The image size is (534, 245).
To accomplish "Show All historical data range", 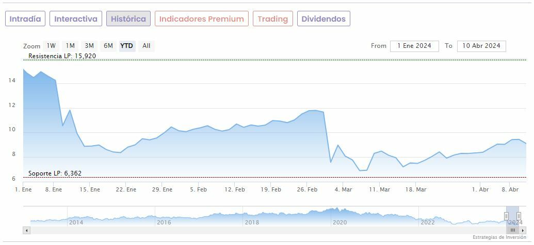I will pyautogui.click(x=147, y=46).
